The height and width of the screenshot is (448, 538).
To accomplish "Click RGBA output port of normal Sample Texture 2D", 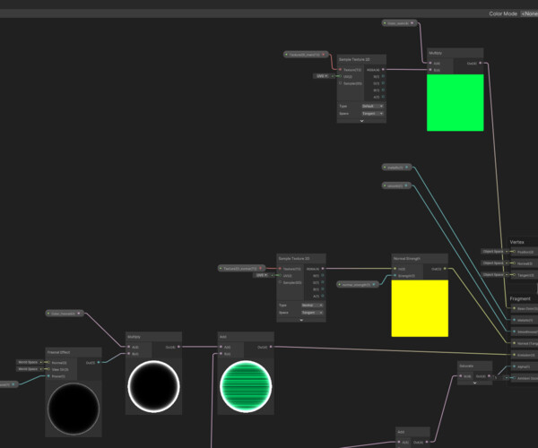I will (x=323, y=269).
